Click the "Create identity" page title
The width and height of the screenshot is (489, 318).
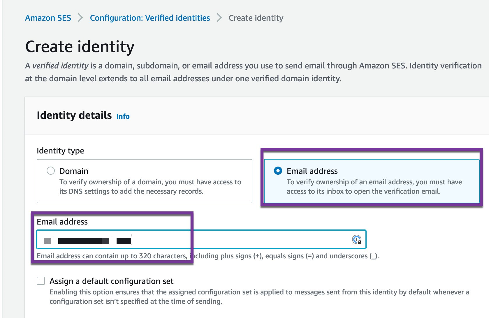80,46
